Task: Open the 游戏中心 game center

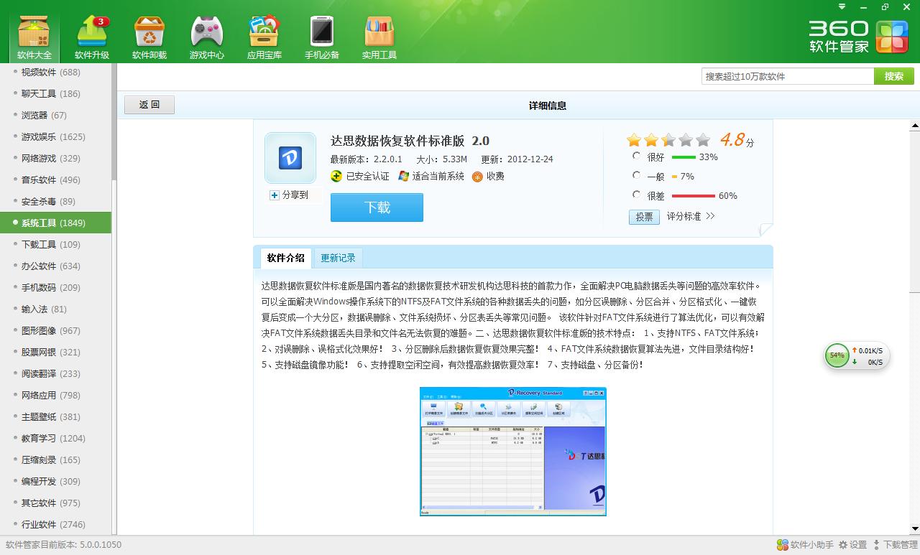Action: (x=206, y=36)
